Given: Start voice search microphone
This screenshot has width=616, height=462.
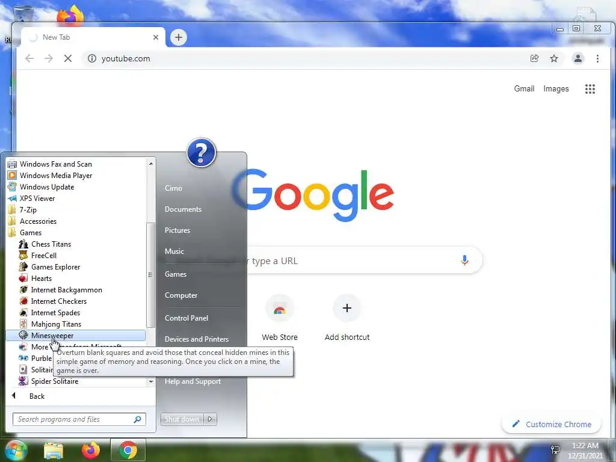Looking at the screenshot, I should [x=464, y=260].
